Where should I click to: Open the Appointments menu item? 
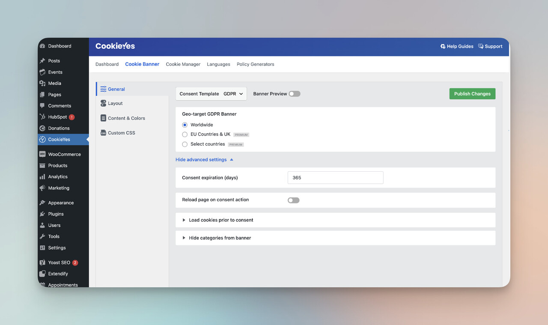(63, 285)
